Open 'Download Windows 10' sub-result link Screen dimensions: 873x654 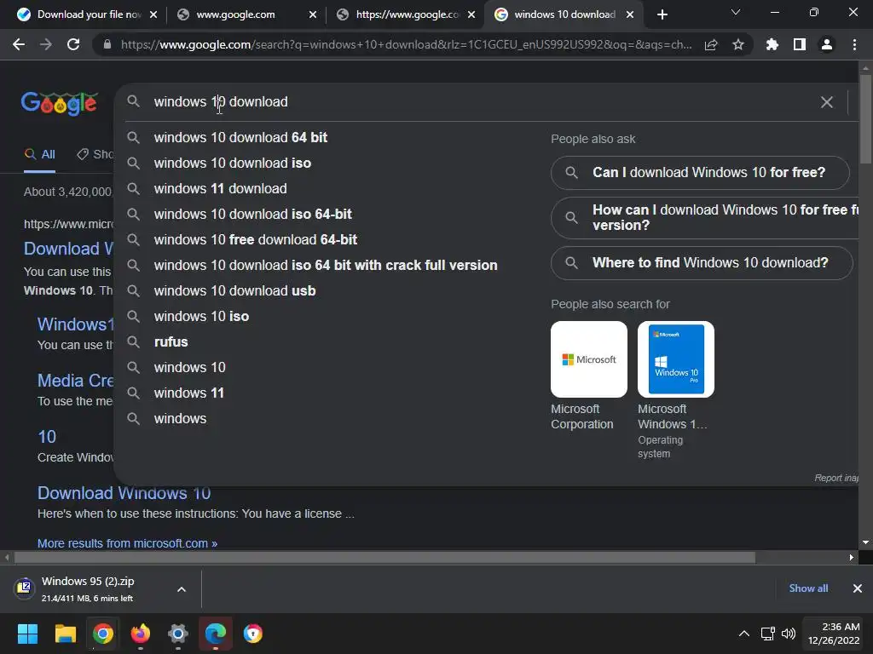click(124, 493)
